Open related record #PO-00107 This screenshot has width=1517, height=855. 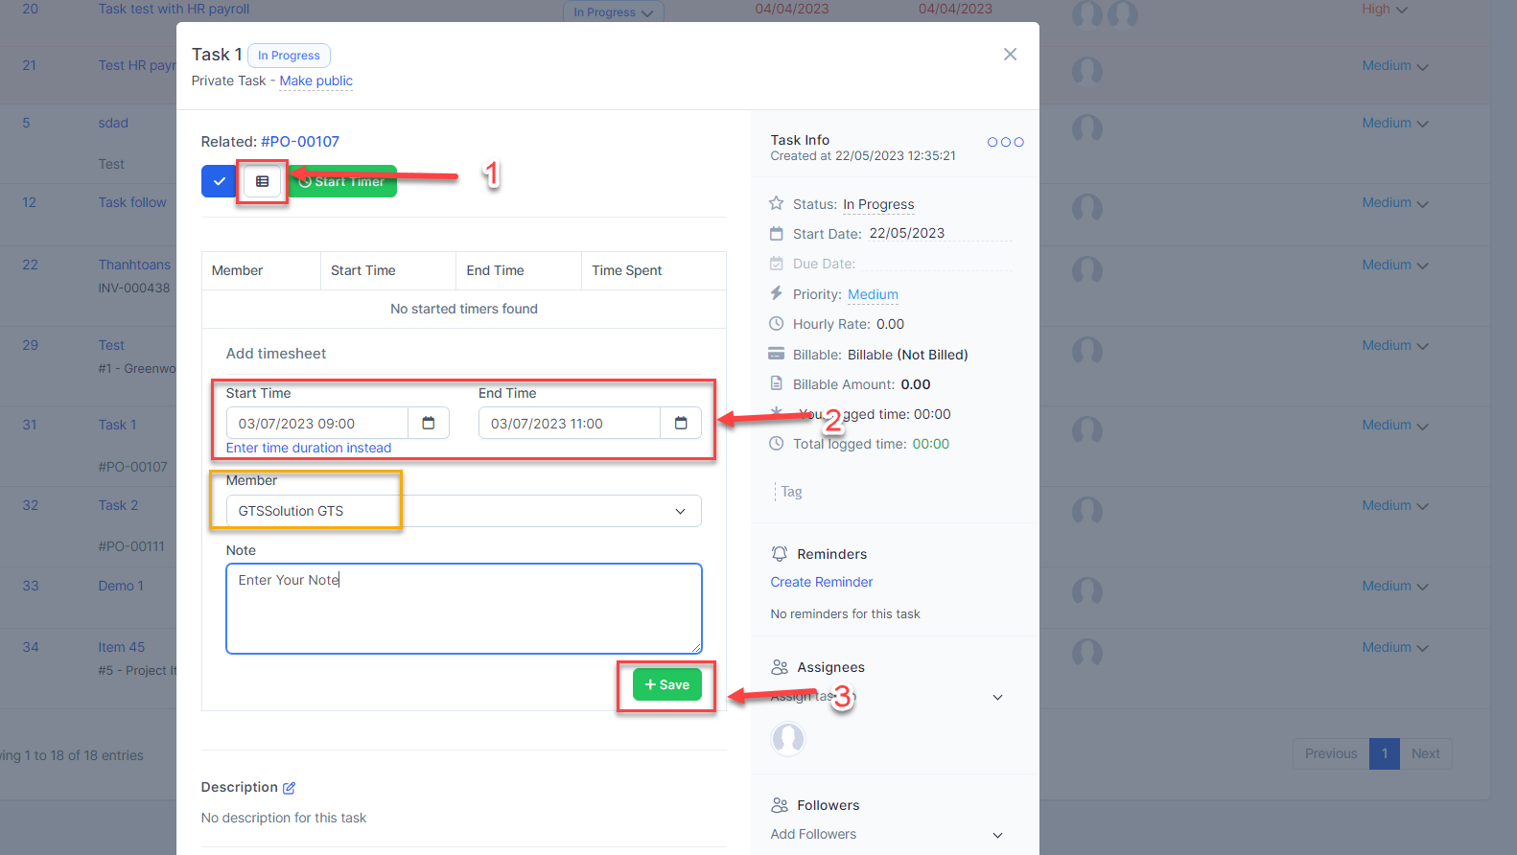pos(300,142)
